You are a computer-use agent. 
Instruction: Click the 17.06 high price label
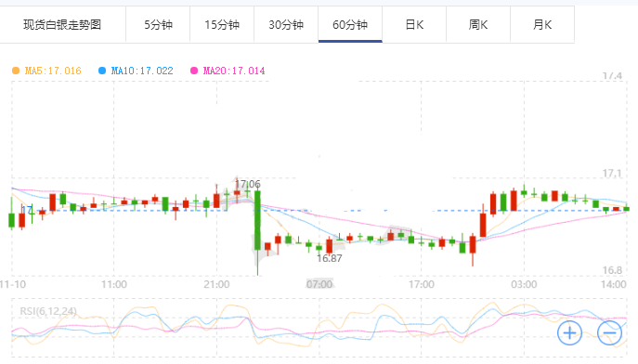[x=248, y=184]
